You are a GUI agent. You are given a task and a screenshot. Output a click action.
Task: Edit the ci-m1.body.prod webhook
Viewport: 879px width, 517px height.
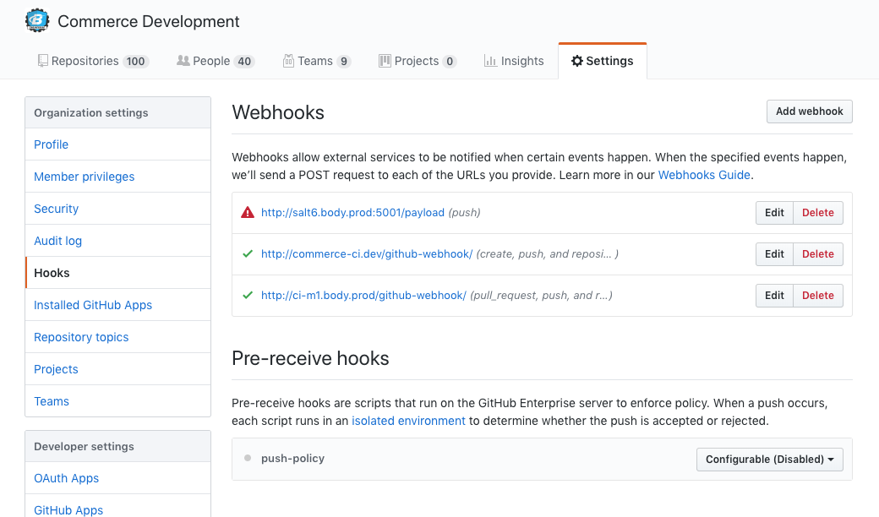(774, 296)
